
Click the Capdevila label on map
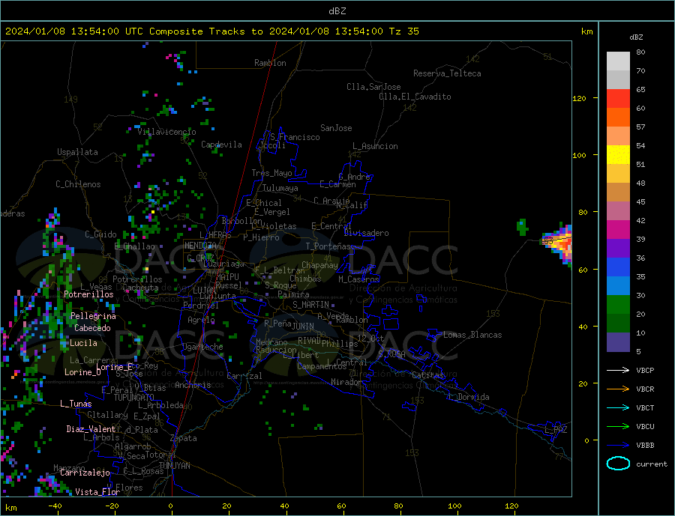coord(221,145)
